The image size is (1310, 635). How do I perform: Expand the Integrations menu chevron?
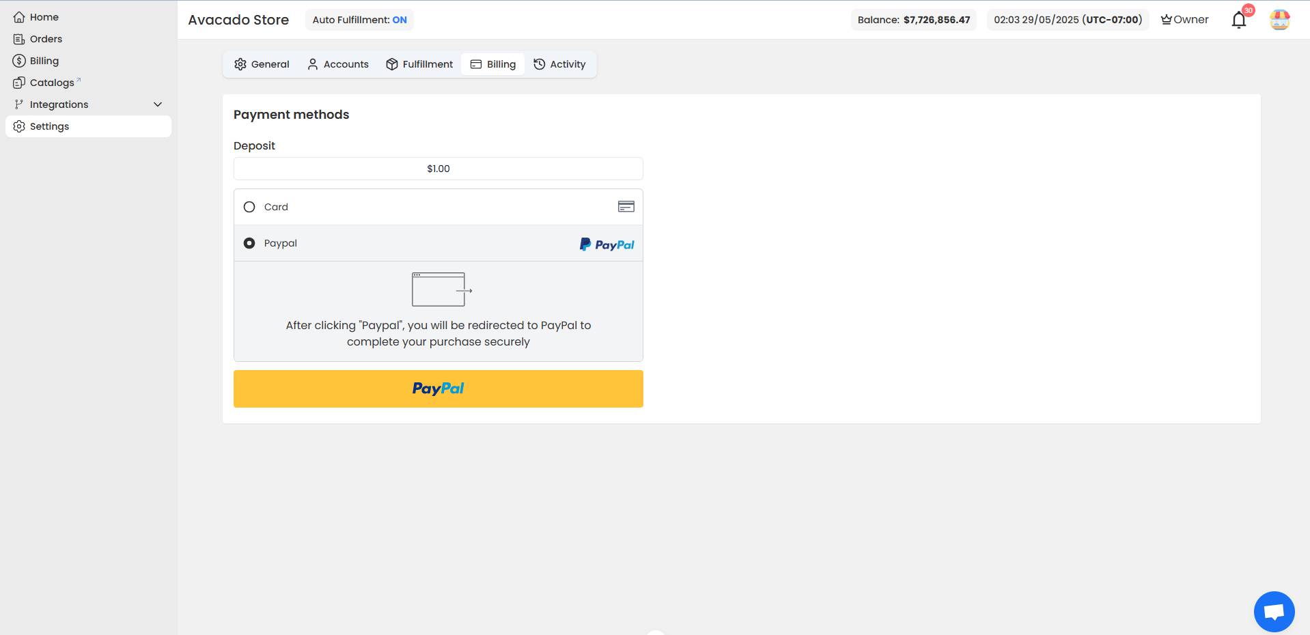(158, 104)
